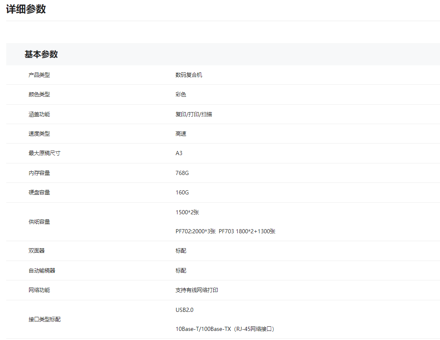Select the 数码复合机 product type value
The height and width of the screenshot is (340, 440).
(189, 75)
